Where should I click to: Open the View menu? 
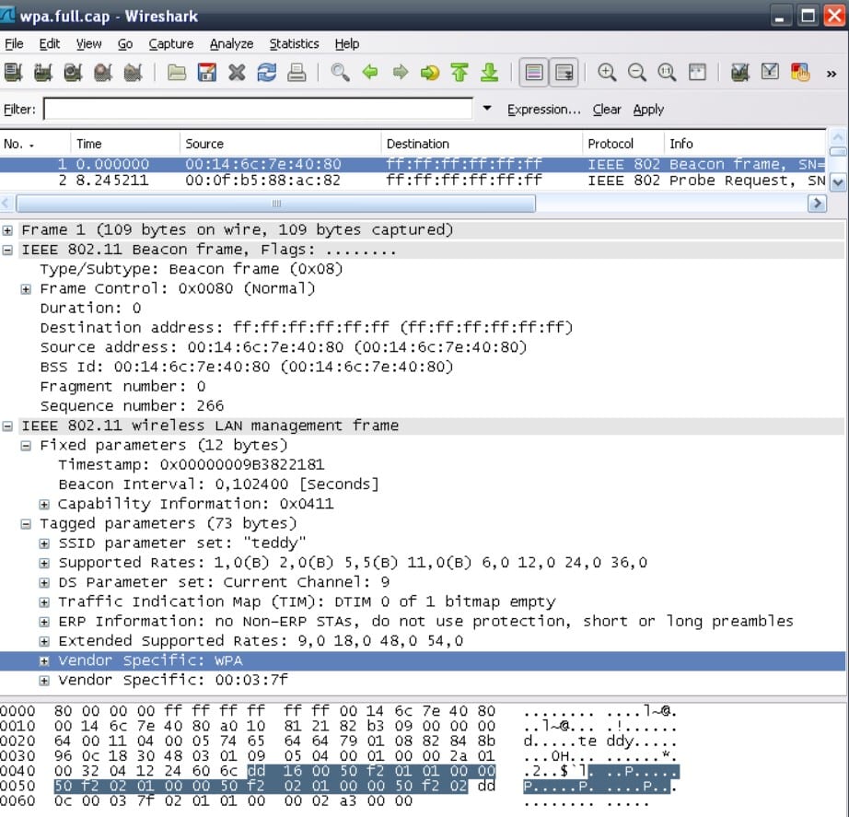point(88,44)
